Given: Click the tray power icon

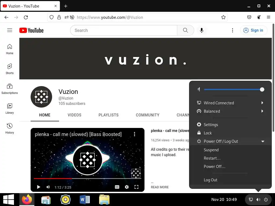Looking at the screenshot, I should [x=266, y=200].
